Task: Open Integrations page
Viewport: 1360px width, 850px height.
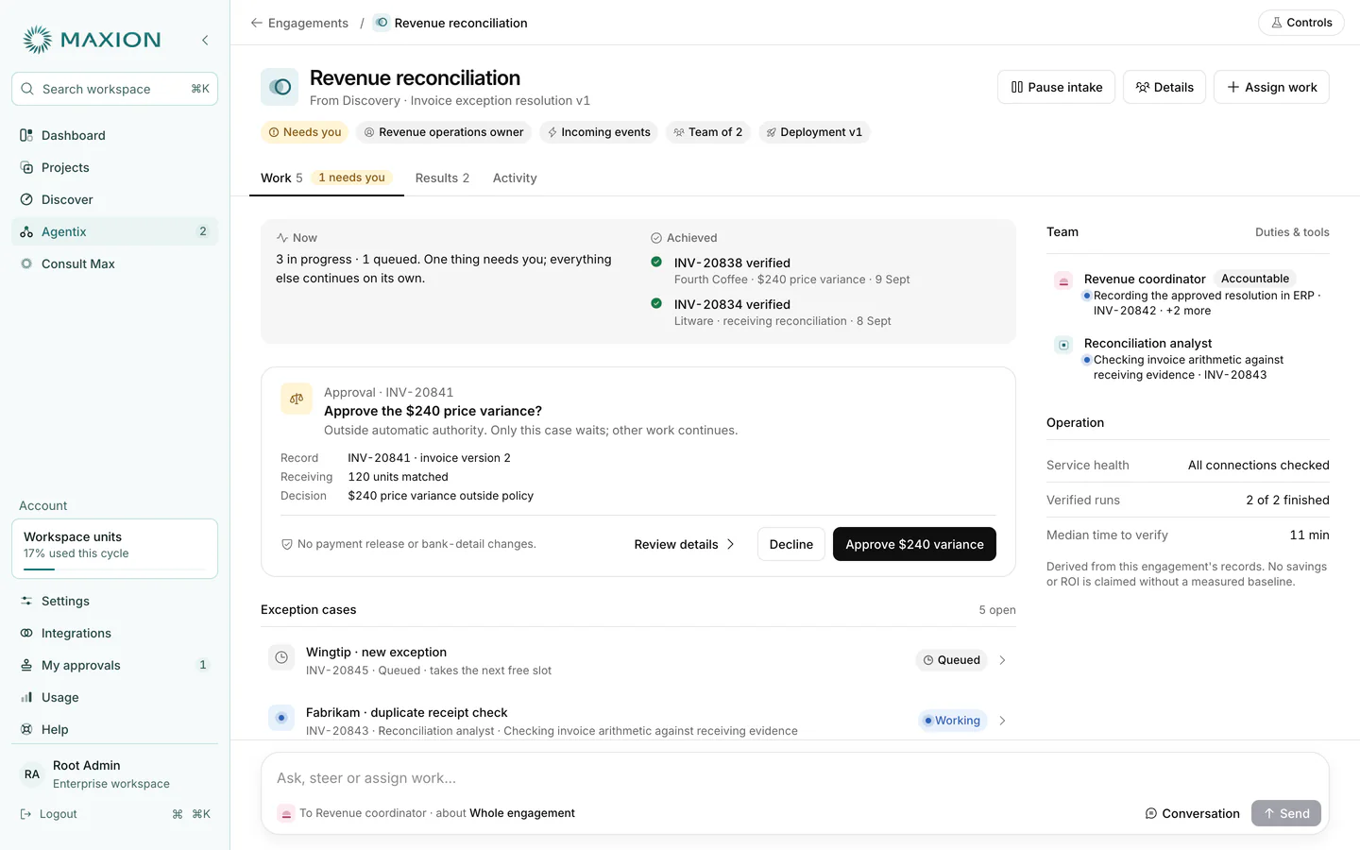Action: (114, 633)
